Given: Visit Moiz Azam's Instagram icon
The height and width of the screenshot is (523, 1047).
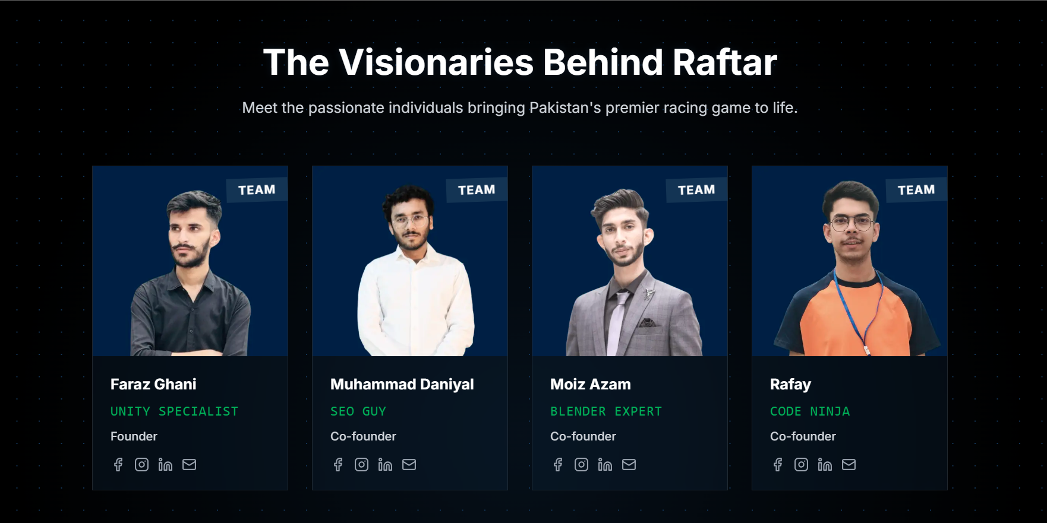Looking at the screenshot, I should tap(581, 465).
